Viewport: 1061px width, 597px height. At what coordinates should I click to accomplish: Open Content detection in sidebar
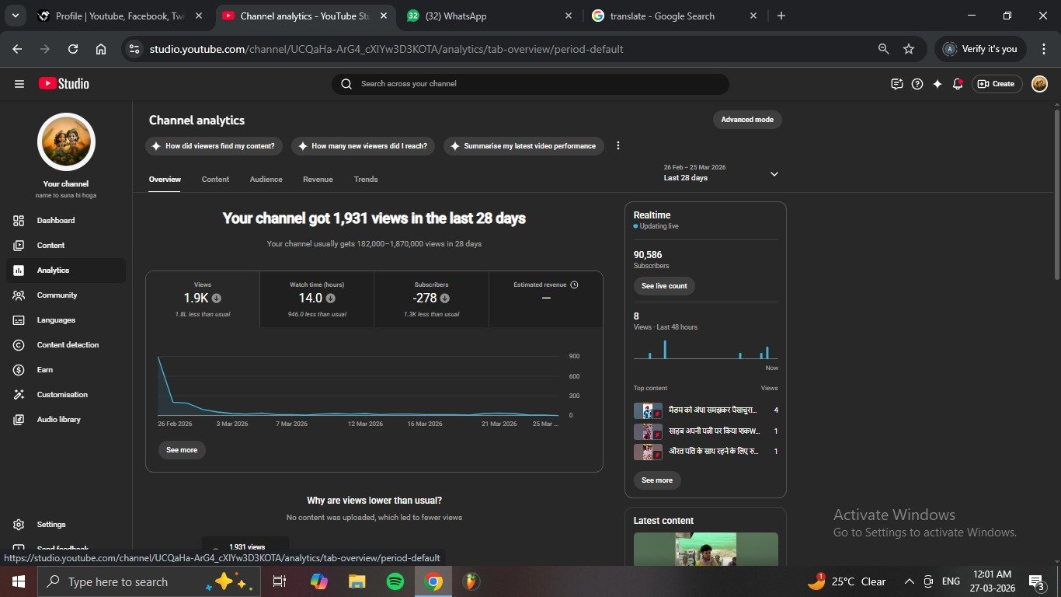(68, 345)
